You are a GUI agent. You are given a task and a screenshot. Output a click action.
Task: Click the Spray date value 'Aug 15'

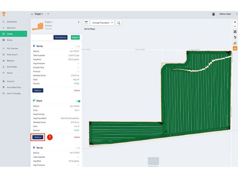tap(76, 80)
